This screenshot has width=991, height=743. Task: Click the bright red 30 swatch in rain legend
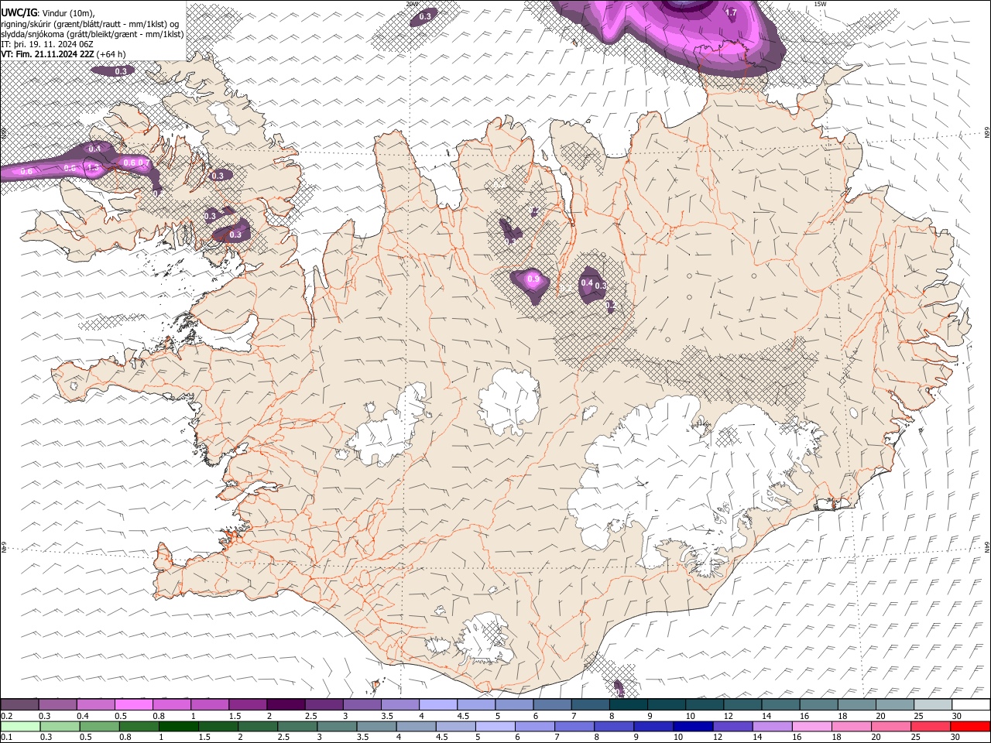pos(971,726)
